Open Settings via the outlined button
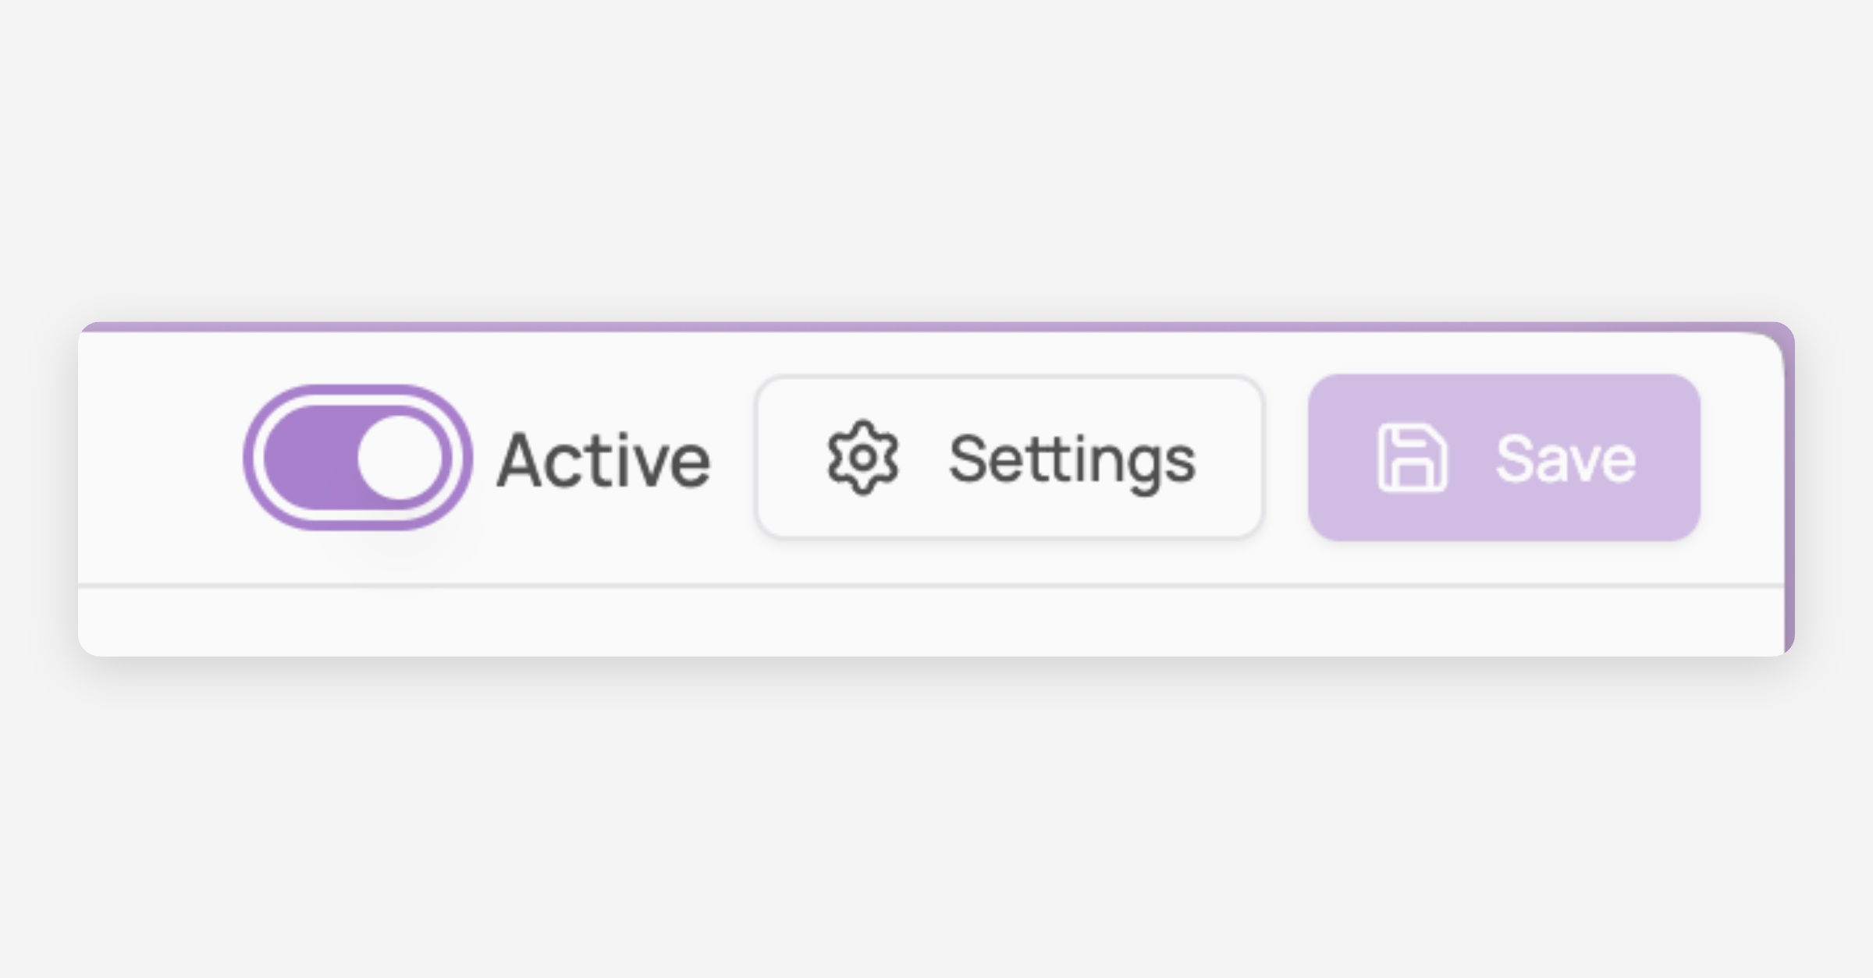 (1010, 458)
